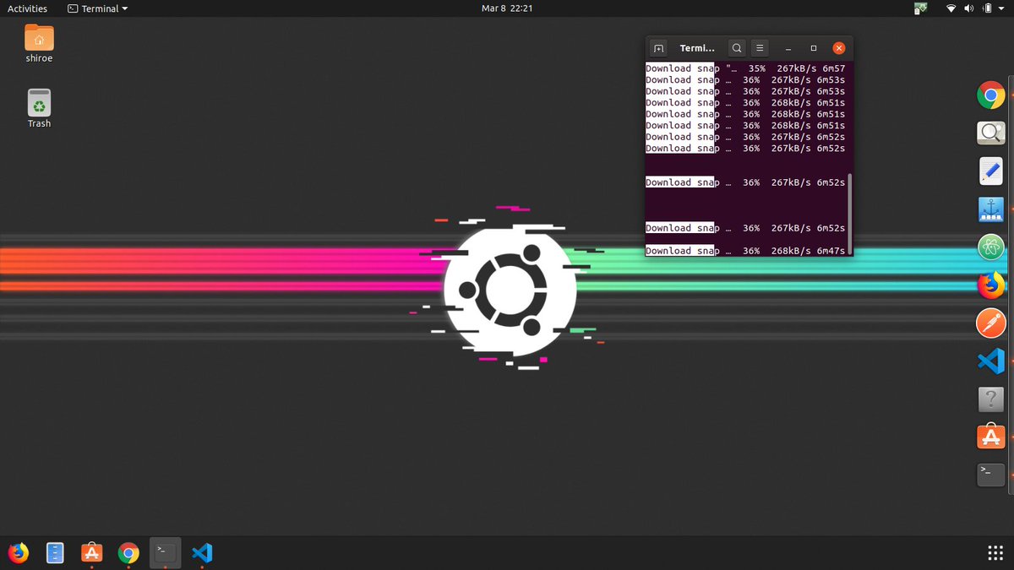The image size is (1014, 570).
Task: Open the Help question mark icon in right dock
Action: pos(990,399)
